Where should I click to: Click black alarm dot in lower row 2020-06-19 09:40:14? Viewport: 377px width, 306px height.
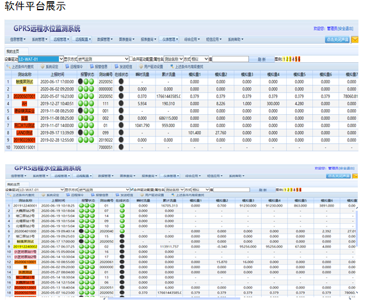[x=81, y=231]
